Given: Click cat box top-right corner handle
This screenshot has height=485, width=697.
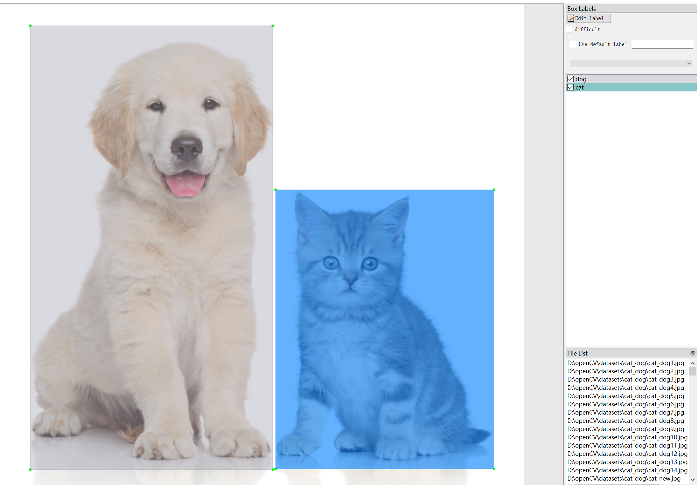Looking at the screenshot, I should [x=494, y=190].
